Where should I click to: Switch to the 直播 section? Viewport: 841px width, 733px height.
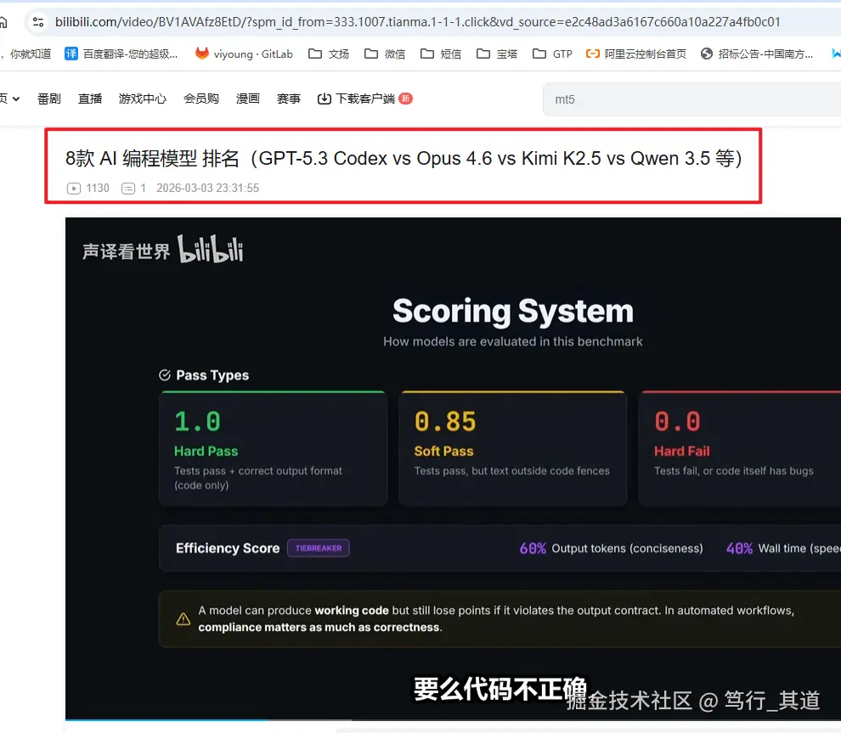click(x=89, y=98)
